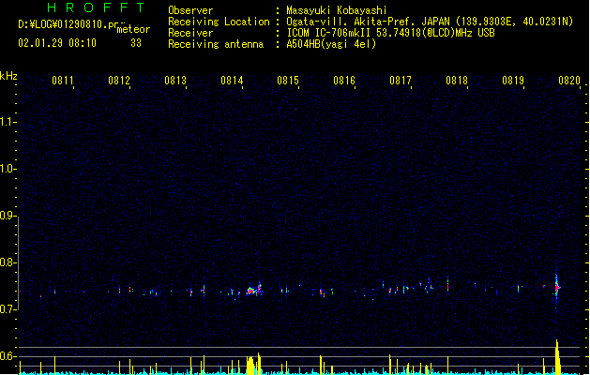
Task: Click the strong meteor echo before 0820
Action: (557, 289)
